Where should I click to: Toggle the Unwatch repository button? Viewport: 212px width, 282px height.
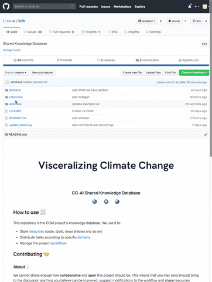click(x=147, y=21)
